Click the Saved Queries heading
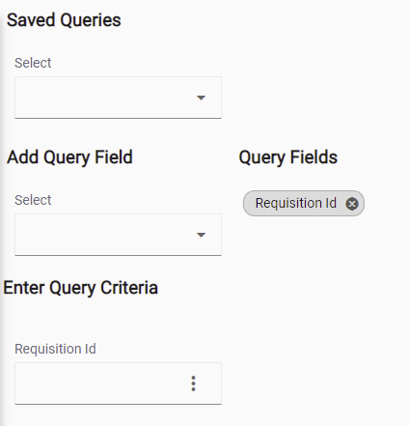Image resolution: width=409 pixels, height=426 pixels. [x=64, y=20]
